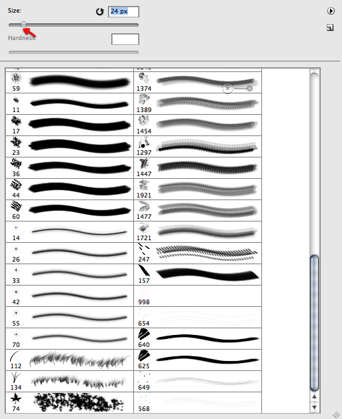The height and width of the screenshot is (419, 342).
Task: Select the 640 brush preset
Action: 197,338
